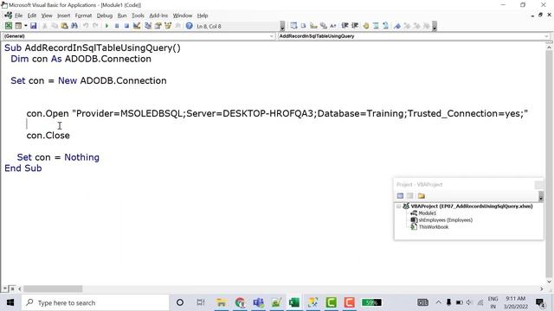Image resolution: width=554 pixels, height=311 pixels.
Task: Switch to Procedure View button
Action: click(x=5, y=289)
